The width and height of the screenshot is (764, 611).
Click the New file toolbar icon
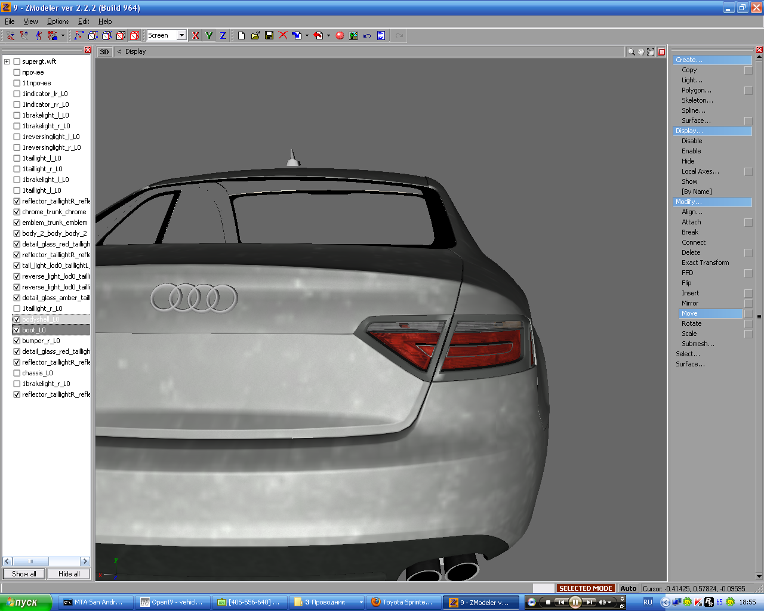tap(241, 36)
